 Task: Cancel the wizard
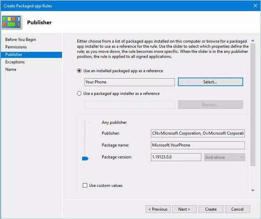pyautogui.click(x=237, y=209)
